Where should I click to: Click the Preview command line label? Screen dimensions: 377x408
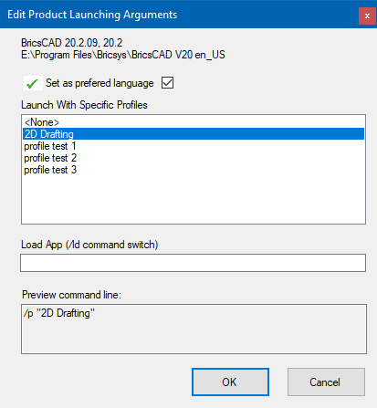tap(71, 295)
